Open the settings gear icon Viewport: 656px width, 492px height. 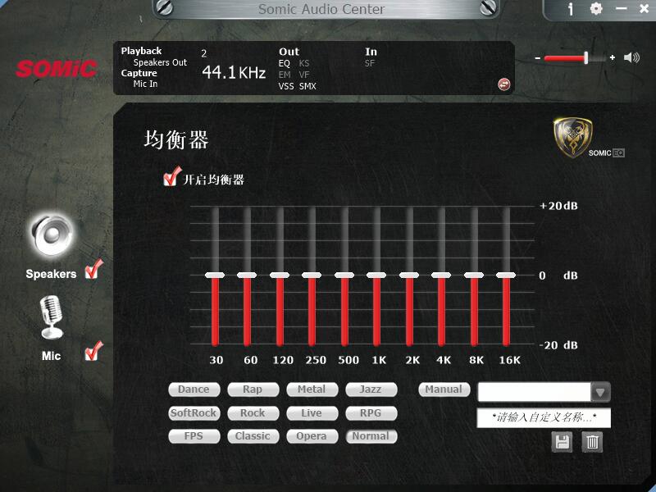click(x=596, y=8)
